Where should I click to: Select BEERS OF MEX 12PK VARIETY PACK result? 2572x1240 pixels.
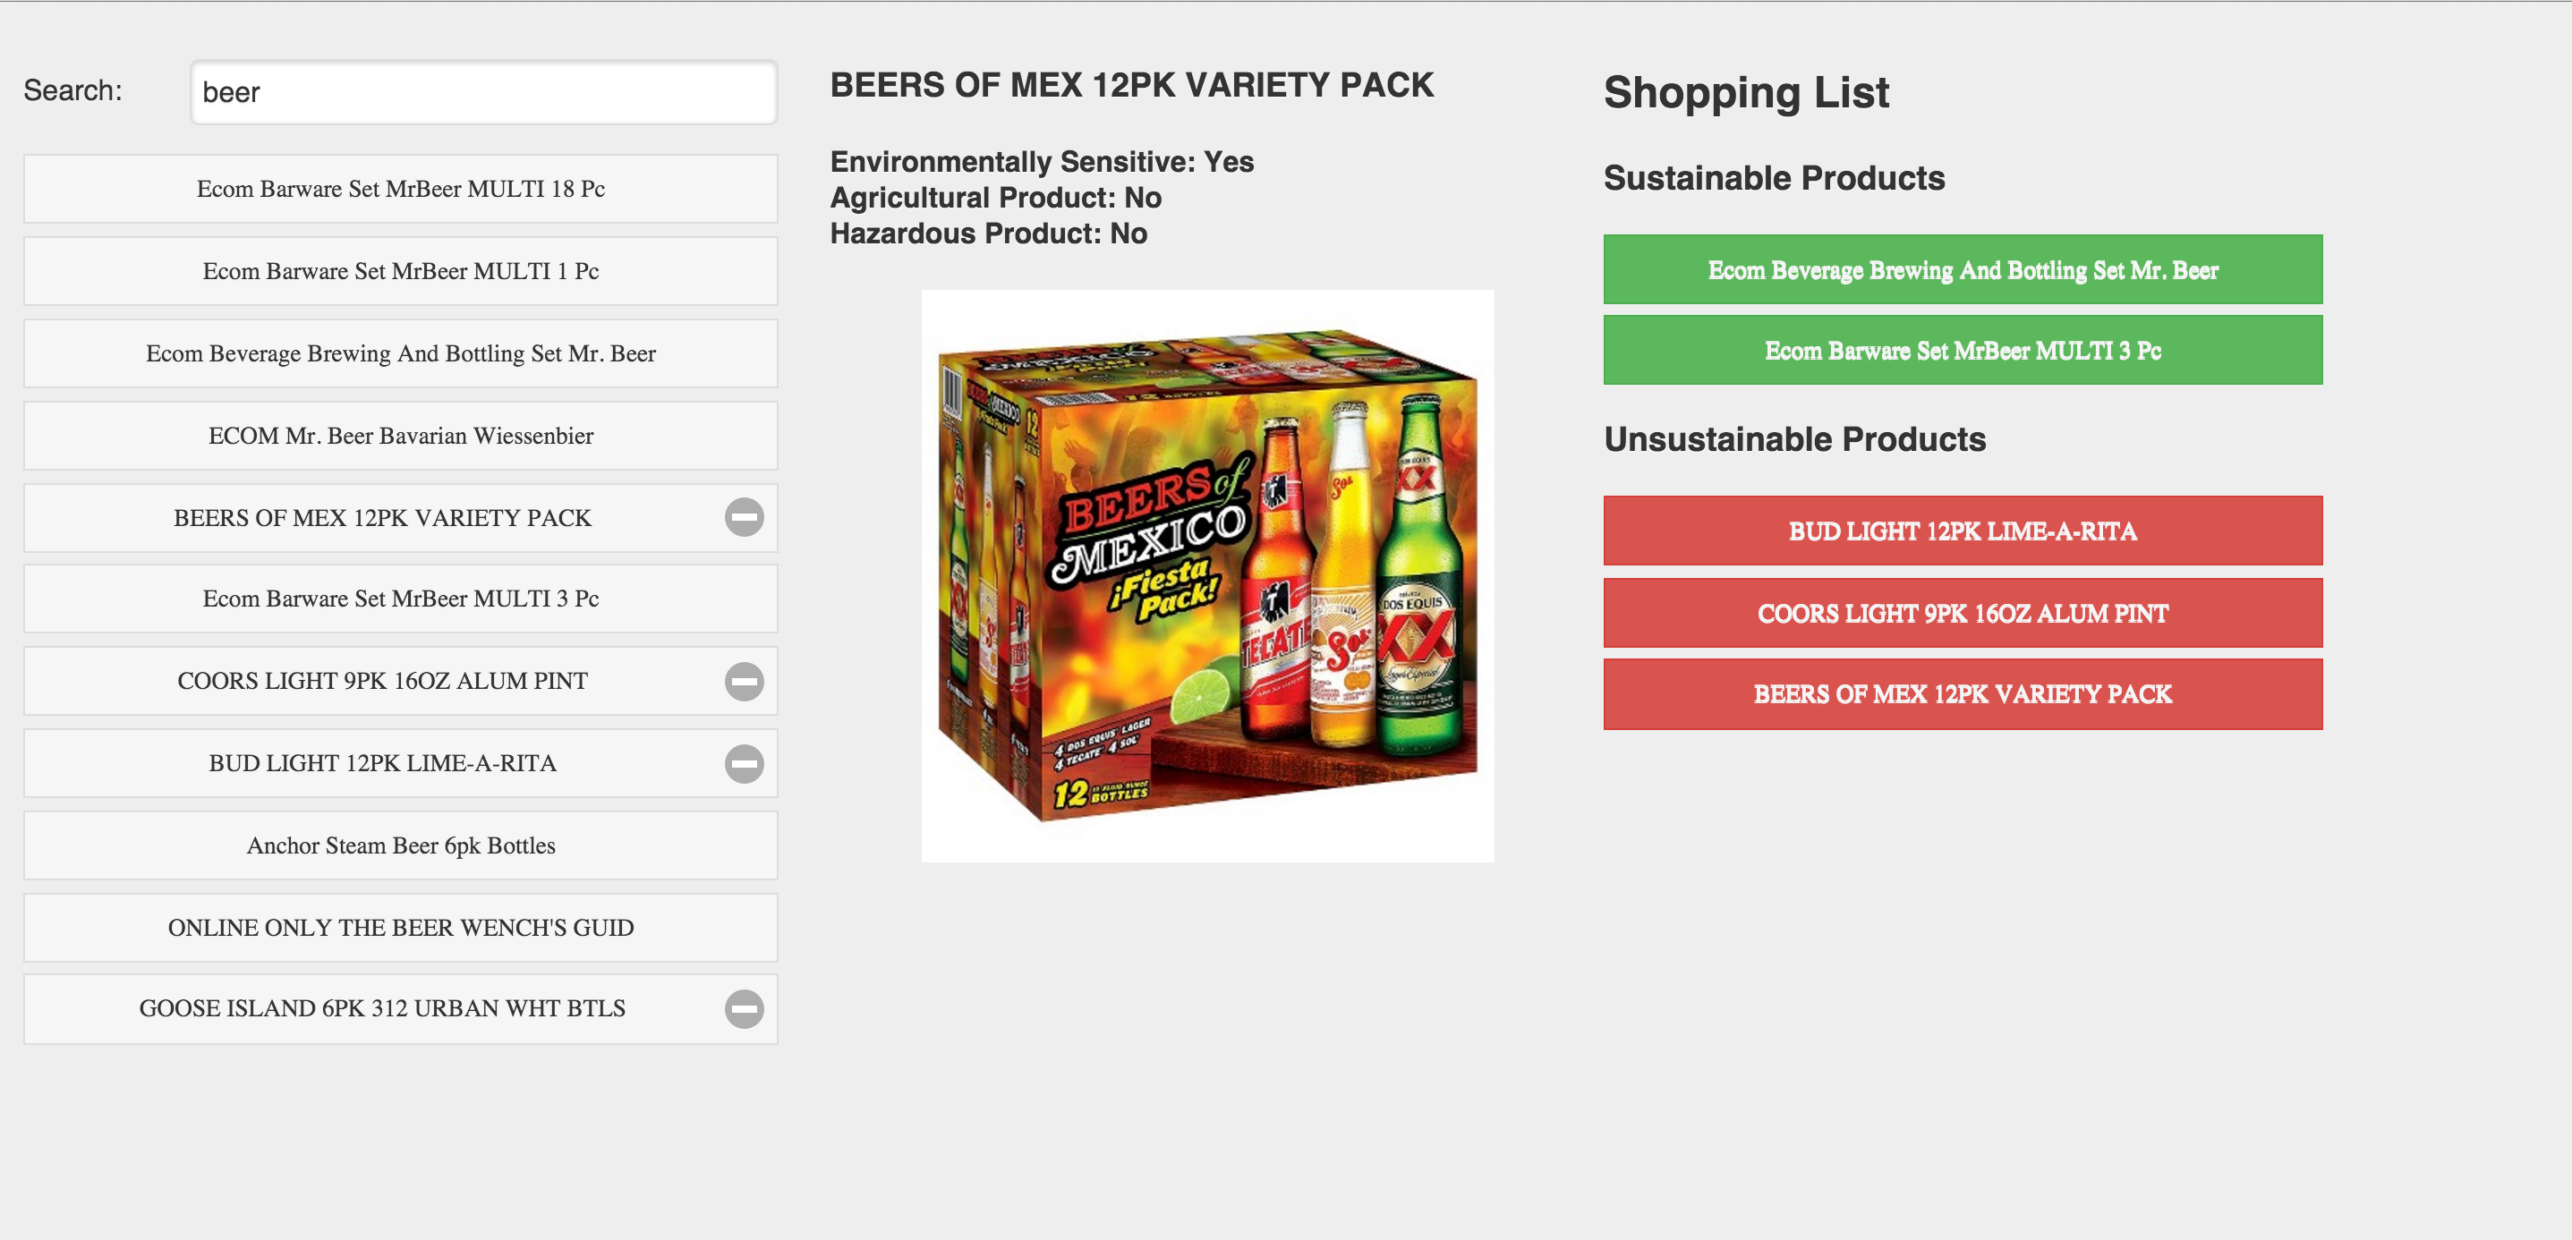tap(382, 517)
